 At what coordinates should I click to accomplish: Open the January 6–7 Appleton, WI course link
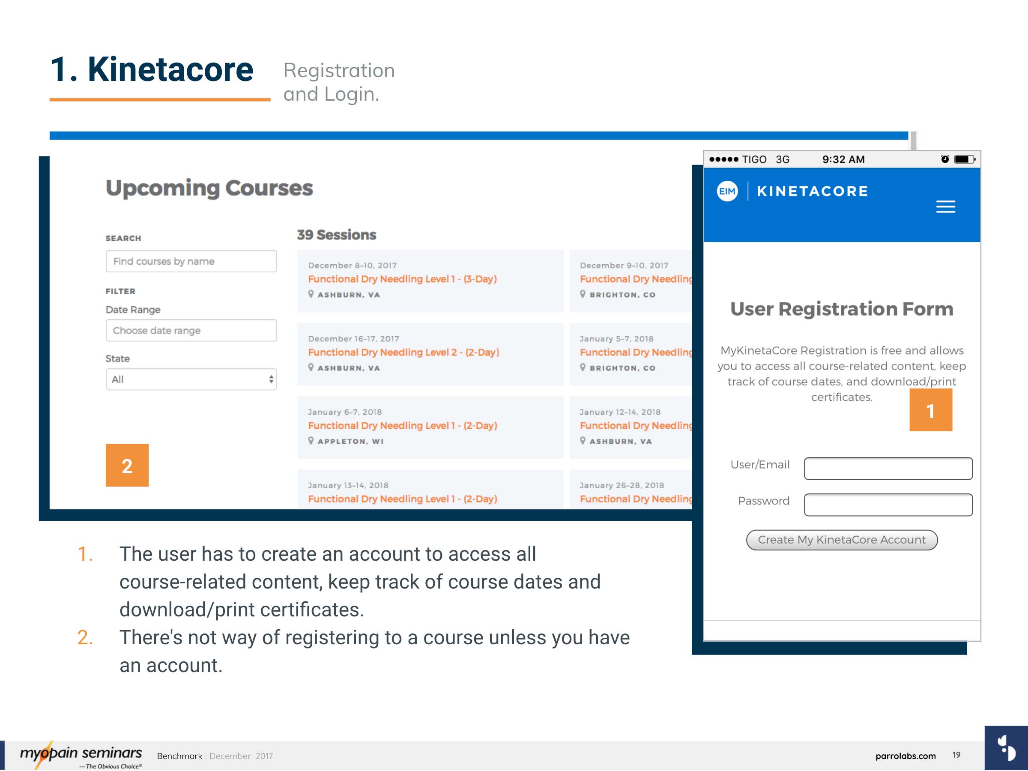(x=402, y=426)
